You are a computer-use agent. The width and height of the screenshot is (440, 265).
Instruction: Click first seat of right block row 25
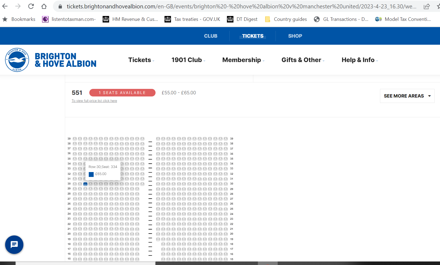[x=158, y=209]
